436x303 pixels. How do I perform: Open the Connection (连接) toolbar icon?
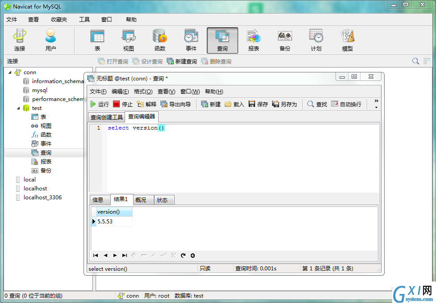click(x=20, y=40)
